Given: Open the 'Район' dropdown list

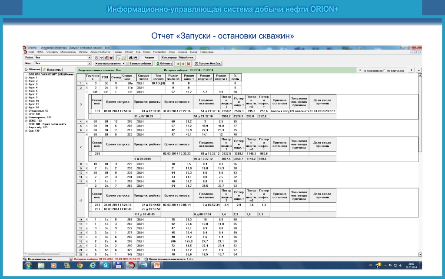Looking at the screenshot, I should (89, 58).
